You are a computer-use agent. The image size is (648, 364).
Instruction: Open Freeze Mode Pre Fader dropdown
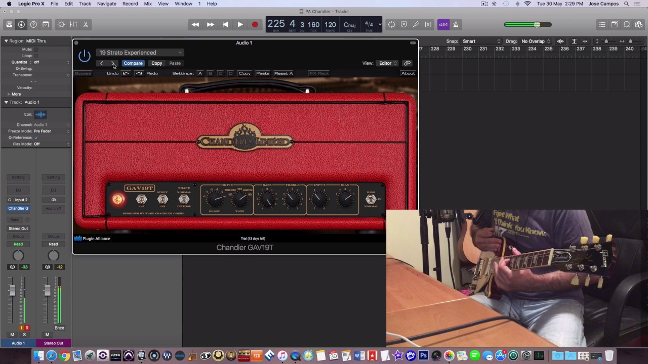click(x=52, y=131)
